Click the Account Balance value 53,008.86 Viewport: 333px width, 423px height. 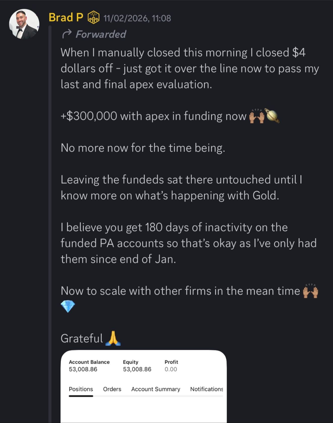pyautogui.click(x=83, y=369)
